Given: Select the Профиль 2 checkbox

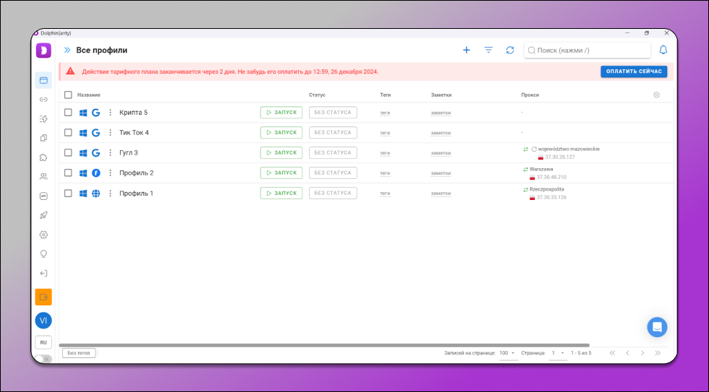Looking at the screenshot, I should point(68,173).
